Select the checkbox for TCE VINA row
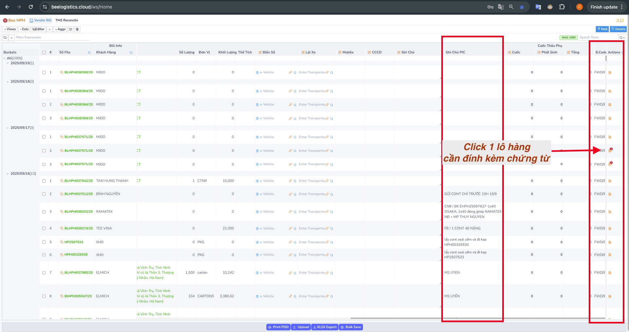This screenshot has height=332, width=629. 44,228
